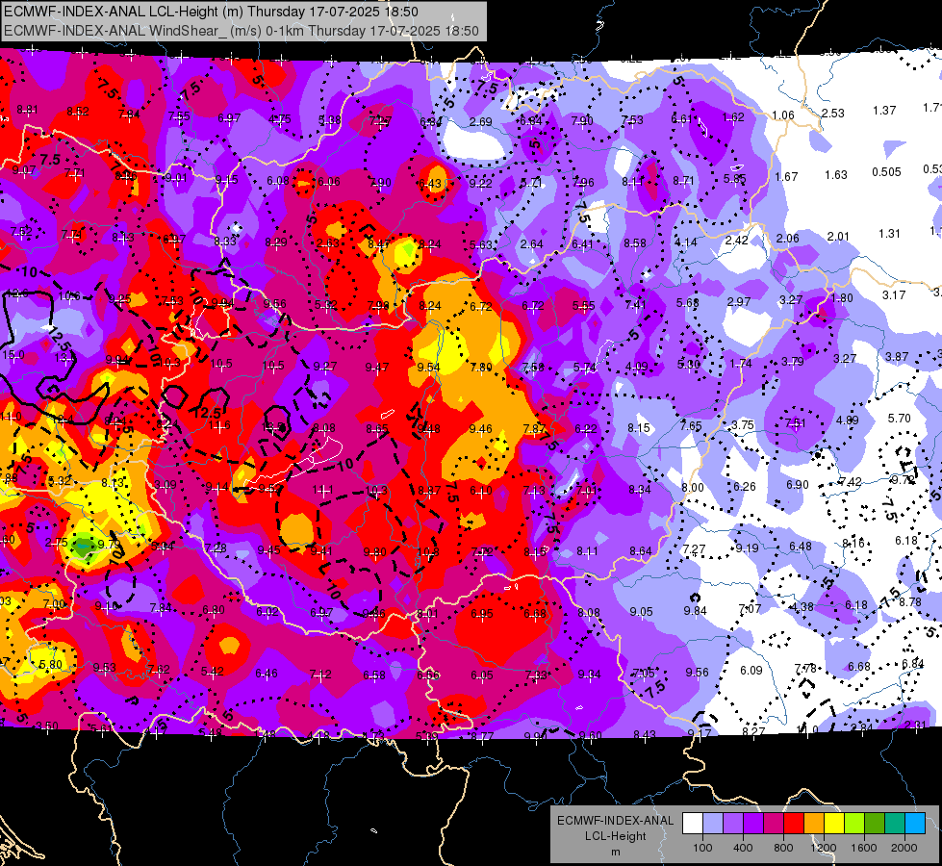This screenshot has height=866, width=942.
Task: Click the wind shear value '8.64'
Action: (x=641, y=551)
